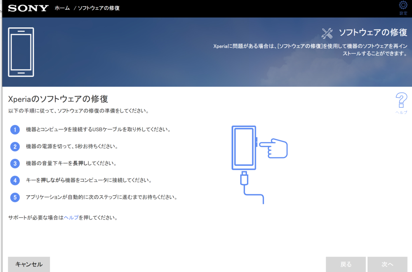Screen dimensions: 412x272
Task: Click the banner description starting Xperiaに問題がある場合は
Action: [x=310, y=50]
